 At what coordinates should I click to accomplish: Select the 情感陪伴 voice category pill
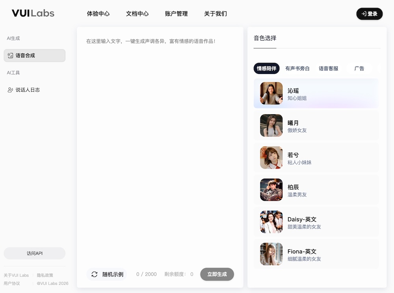click(266, 68)
